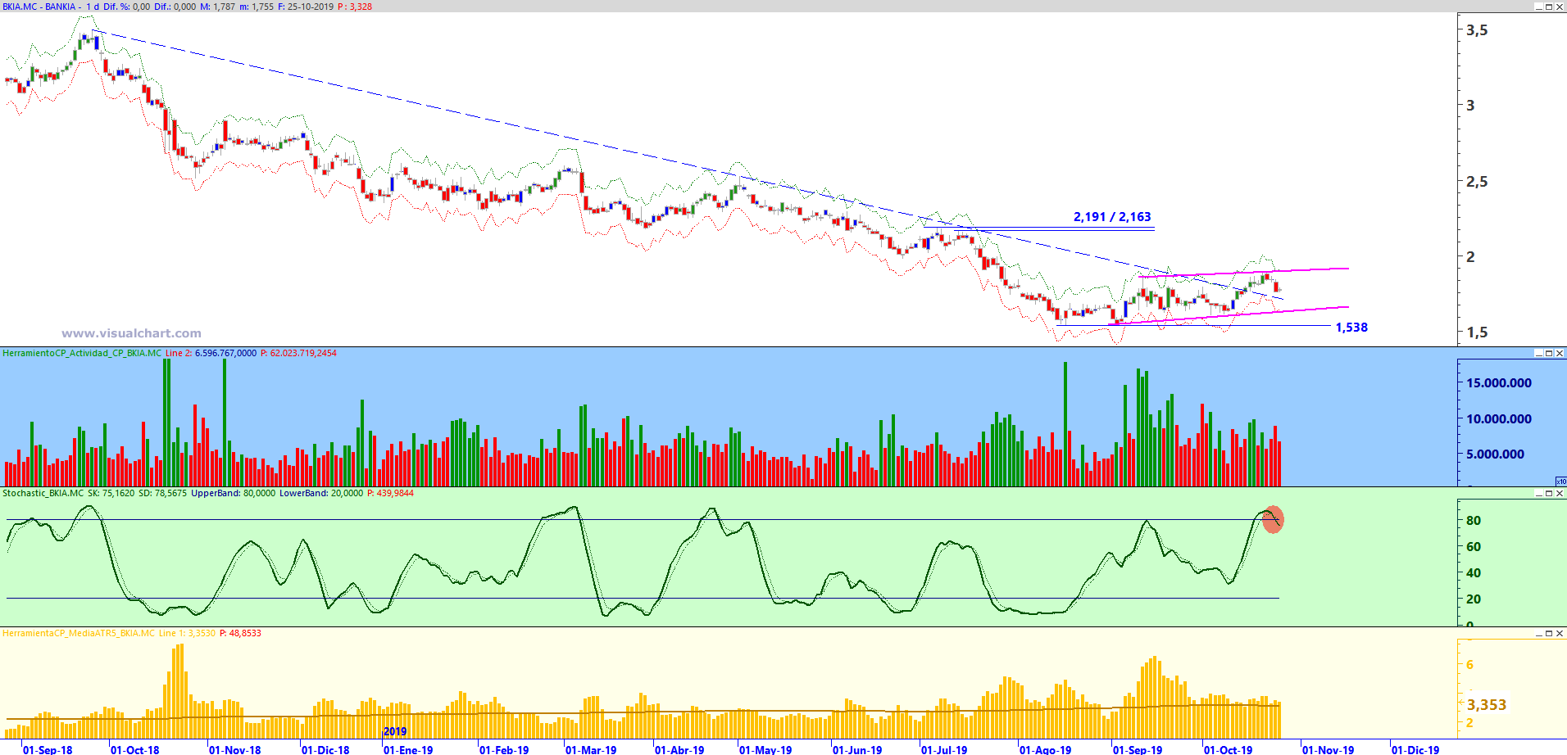Click the "01-Sep-19" date label
Viewport: 1567px width, 755px height.
click(1138, 749)
